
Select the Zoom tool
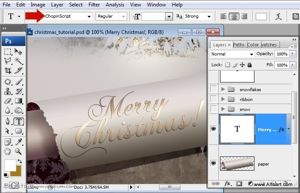click(18, 151)
